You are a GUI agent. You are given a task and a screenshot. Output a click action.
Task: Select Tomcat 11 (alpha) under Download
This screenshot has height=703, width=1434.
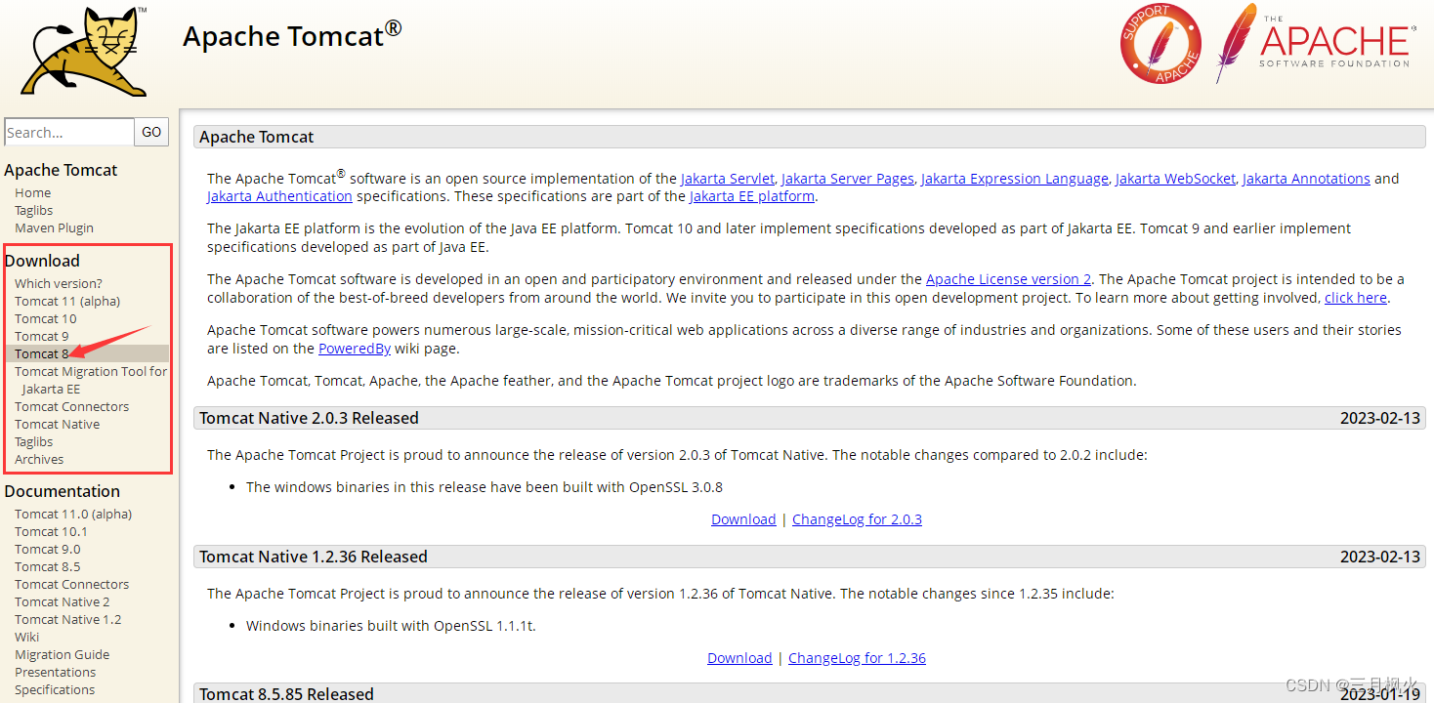[x=67, y=302]
